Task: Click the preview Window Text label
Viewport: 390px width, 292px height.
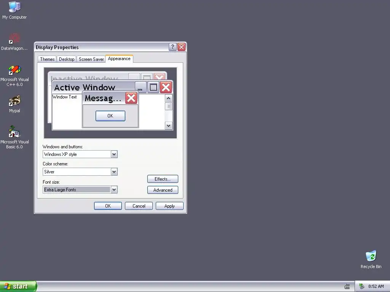Action: pos(65,97)
